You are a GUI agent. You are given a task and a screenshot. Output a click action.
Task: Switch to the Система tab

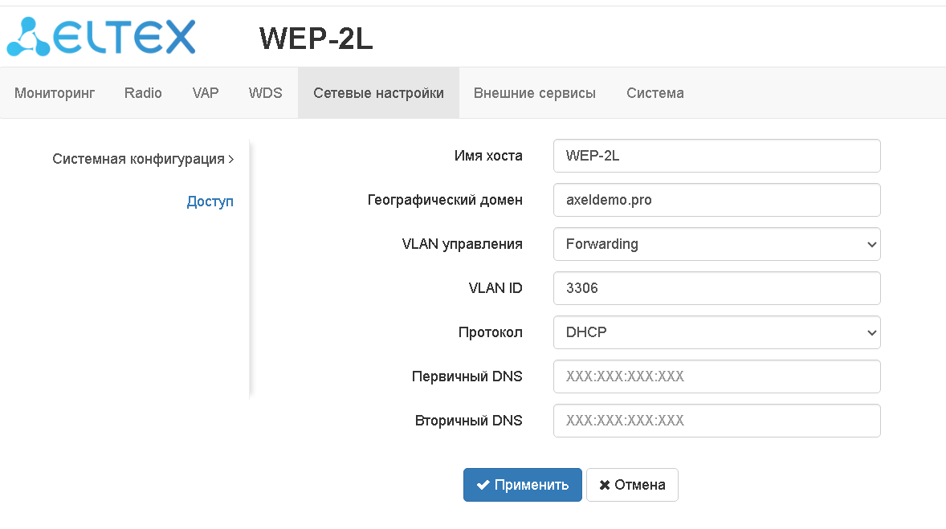pos(655,93)
